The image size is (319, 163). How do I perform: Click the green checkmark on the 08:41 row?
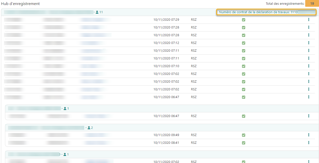click(243, 143)
